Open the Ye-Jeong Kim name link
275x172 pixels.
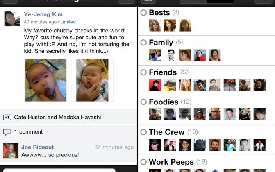(43, 14)
